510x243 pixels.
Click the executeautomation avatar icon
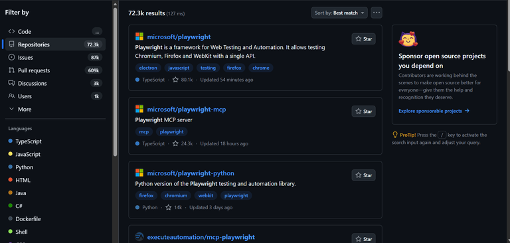tap(139, 237)
